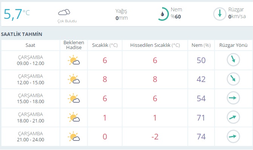The width and height of the screenshot is (253, 150).
Task: Click weather icon for 15.00 - 18.00
Action: pyautogui.click(x=74, y=98)
